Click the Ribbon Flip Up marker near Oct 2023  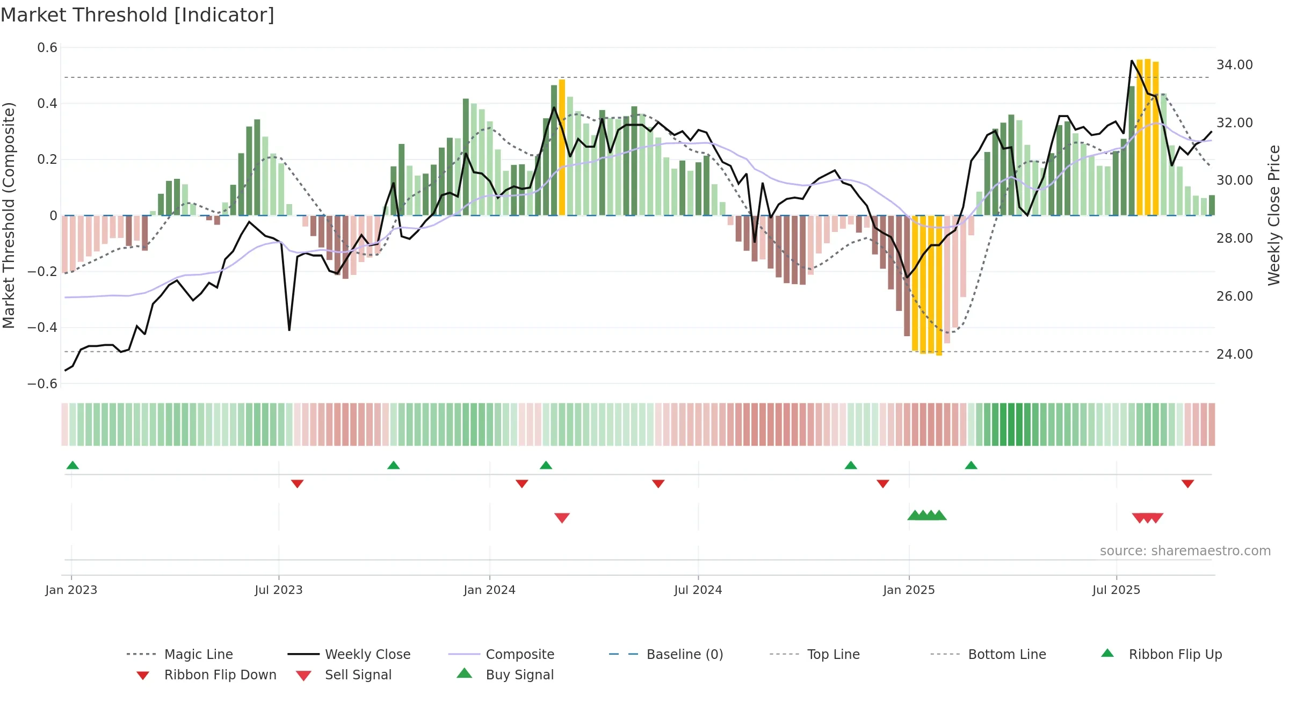point(394,465)
